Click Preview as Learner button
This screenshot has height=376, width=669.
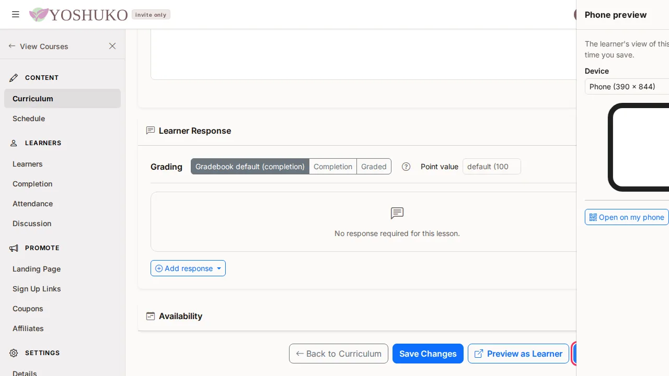click(x=518, y=354)
